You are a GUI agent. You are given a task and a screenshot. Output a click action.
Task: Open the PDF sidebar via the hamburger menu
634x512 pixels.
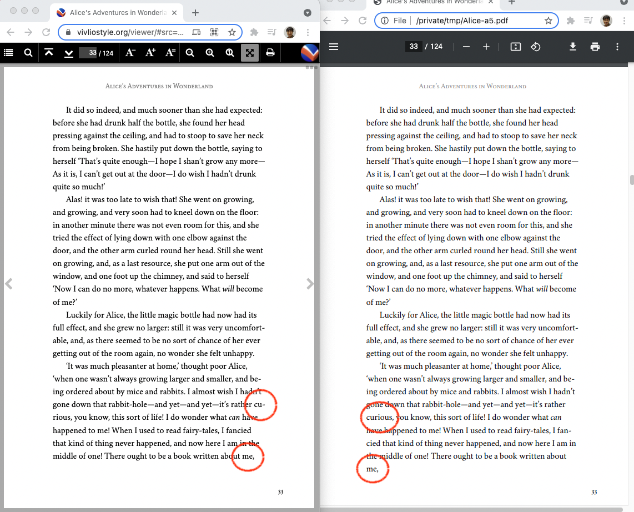point(333,47)
